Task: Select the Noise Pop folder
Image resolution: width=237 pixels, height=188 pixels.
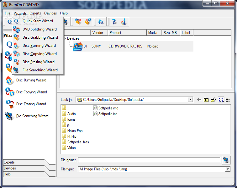Action: click(x=72, y=131)
